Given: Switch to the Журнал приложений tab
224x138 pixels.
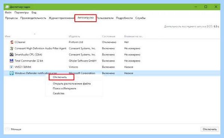Looking at the screenshot, I should coord(62,18).
